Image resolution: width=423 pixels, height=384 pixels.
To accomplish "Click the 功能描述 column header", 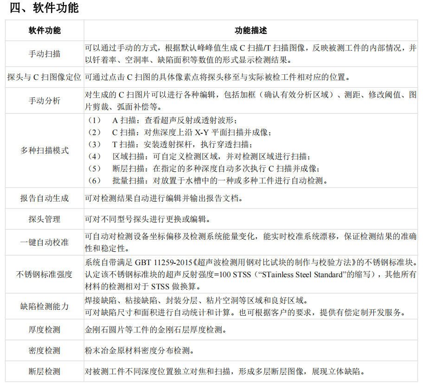I will click(251, 31).
